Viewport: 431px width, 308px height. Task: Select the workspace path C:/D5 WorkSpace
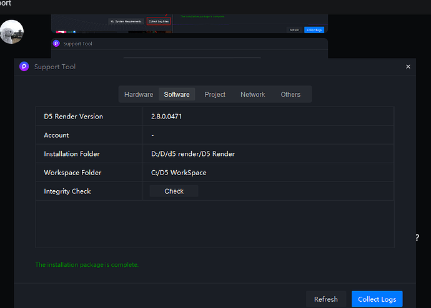pyautogui.click(x=179, y=173)
